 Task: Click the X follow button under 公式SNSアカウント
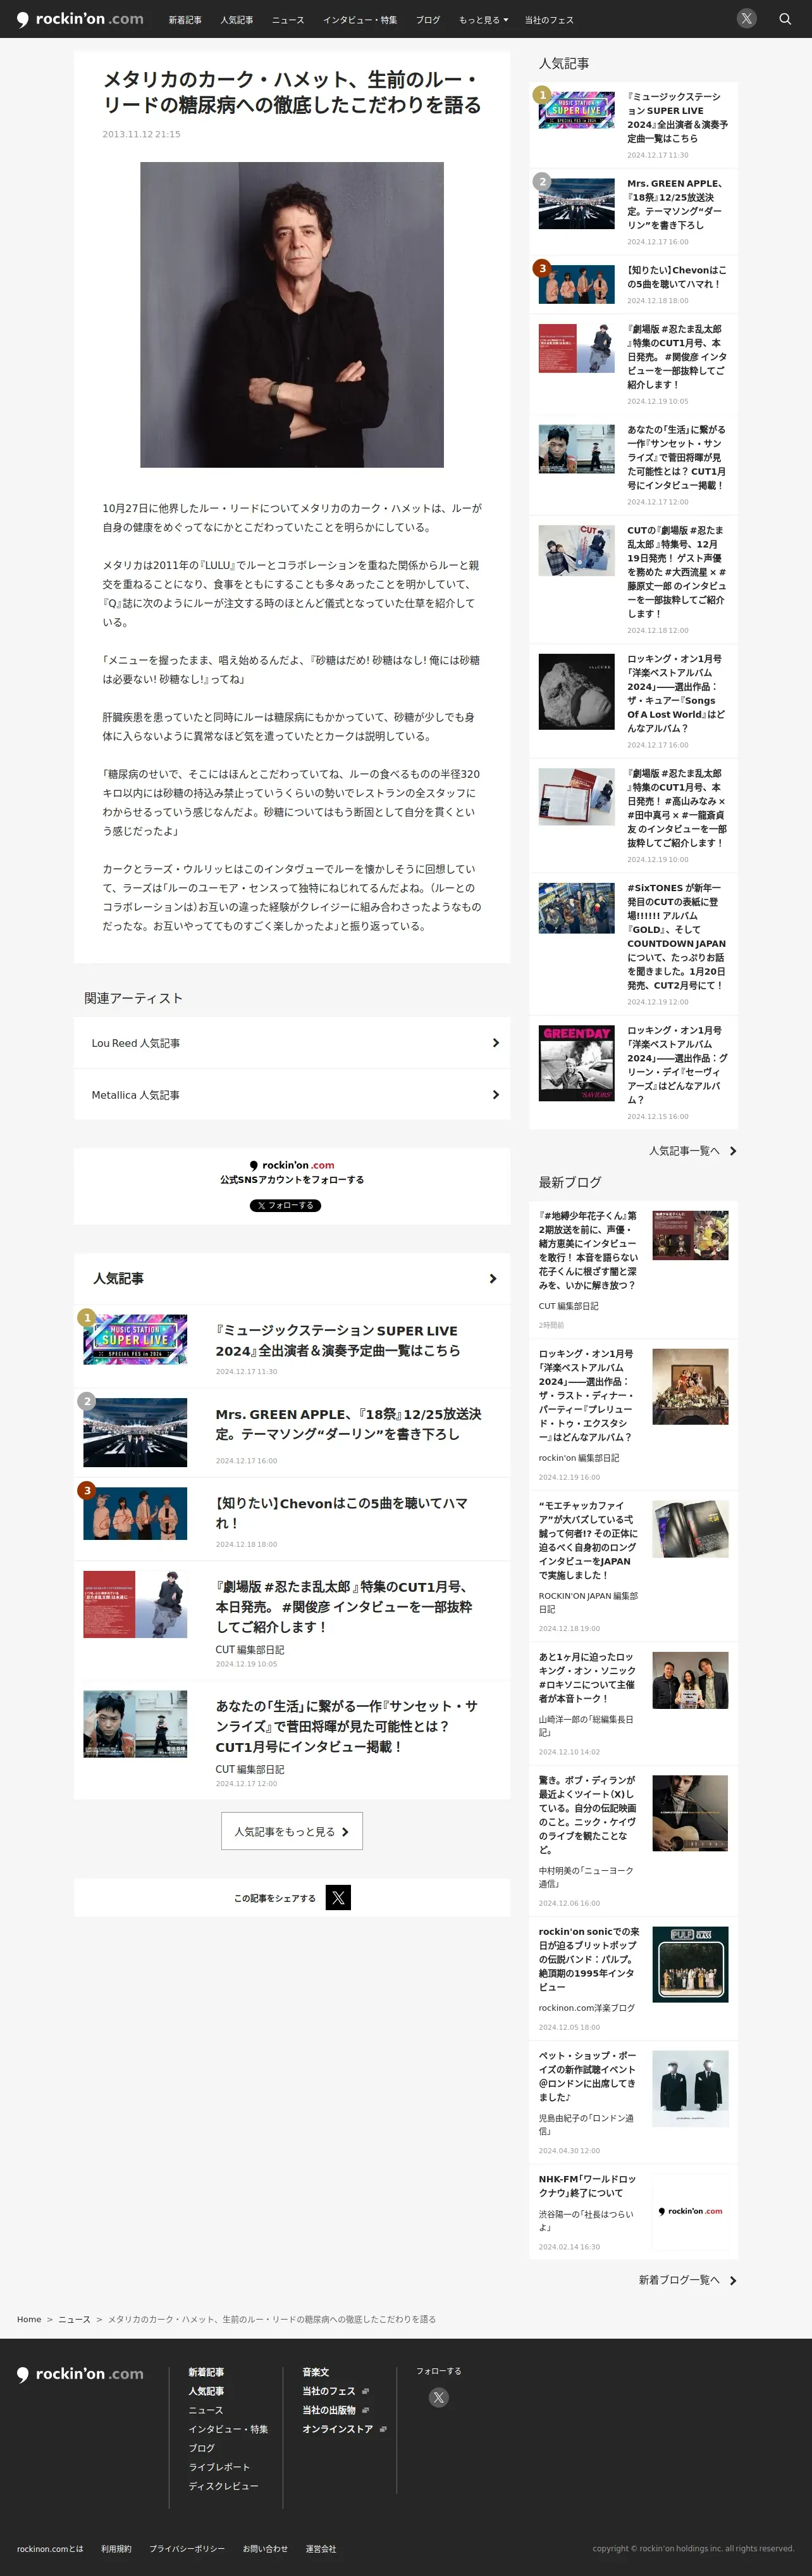(286, 1205)
